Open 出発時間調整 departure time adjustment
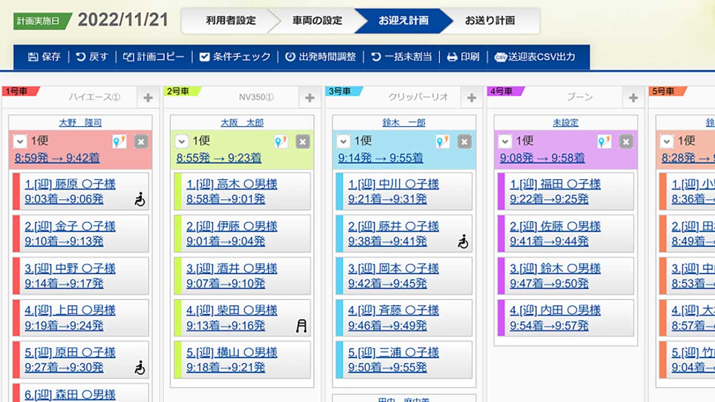The width and height of the screenshot is (715, 402). (x=320, y=56)
